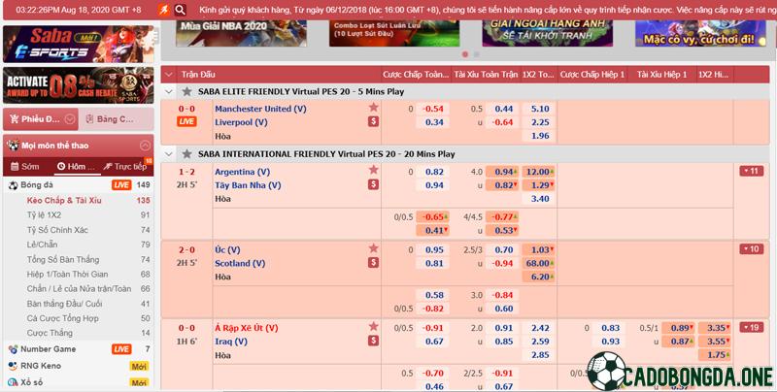
Task: Open the Tây Ban Nha (V) team link
Action: tap(248, 185)
